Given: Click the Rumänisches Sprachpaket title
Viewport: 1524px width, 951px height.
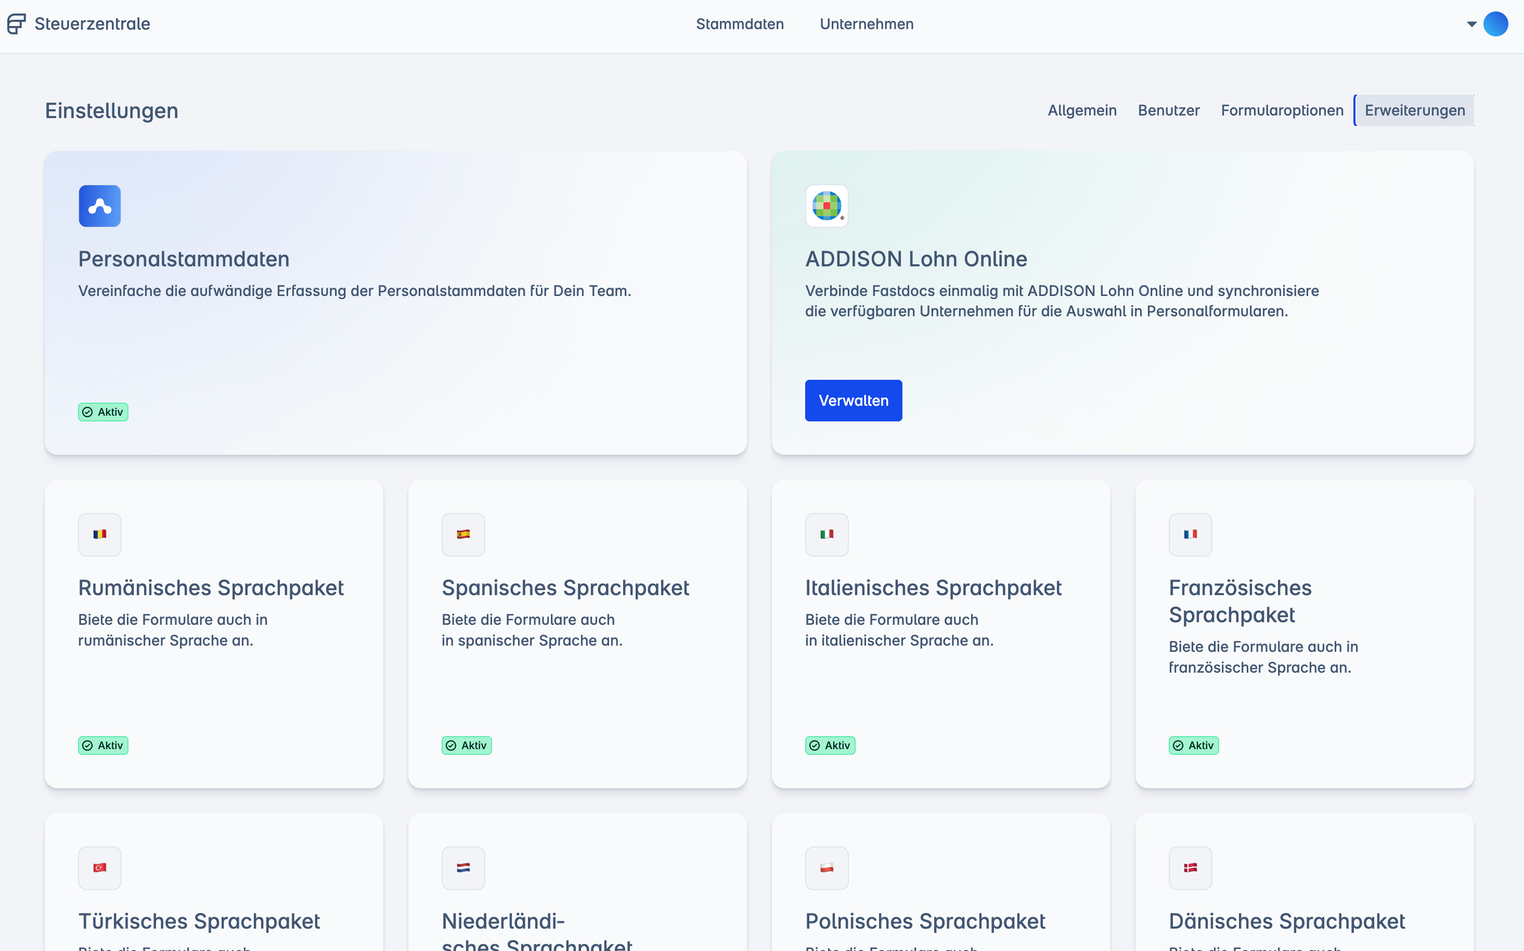Looking at the screenshot, I should (x=211, y=588).
